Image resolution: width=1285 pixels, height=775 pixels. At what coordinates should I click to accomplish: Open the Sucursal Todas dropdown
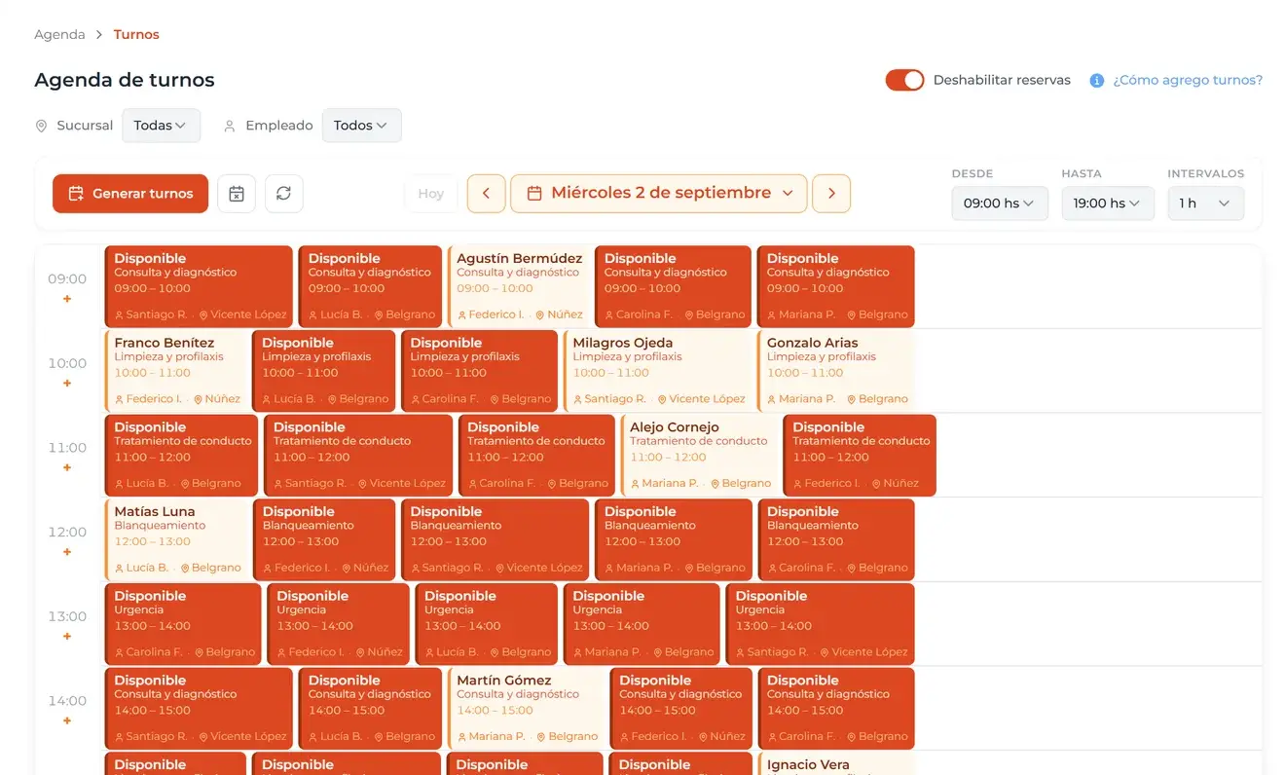click(161, 126)
